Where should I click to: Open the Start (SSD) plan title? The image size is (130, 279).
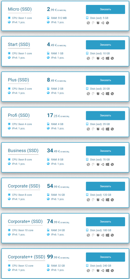[x=19, y=44]
